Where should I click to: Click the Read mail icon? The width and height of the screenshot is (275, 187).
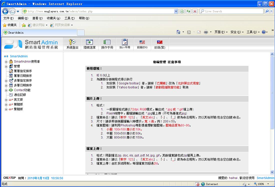tap(199, 32)
